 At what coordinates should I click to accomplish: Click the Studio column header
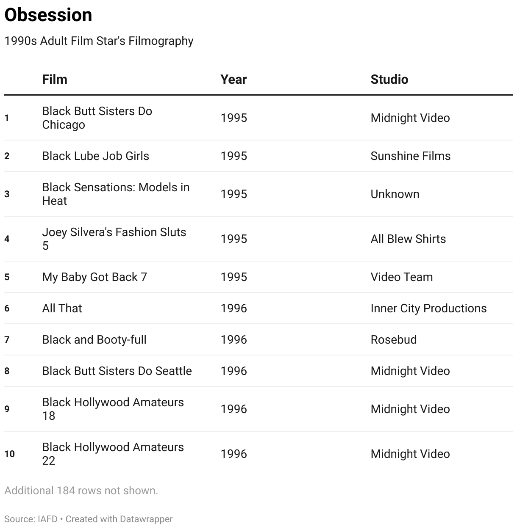[x=389, y=80]
